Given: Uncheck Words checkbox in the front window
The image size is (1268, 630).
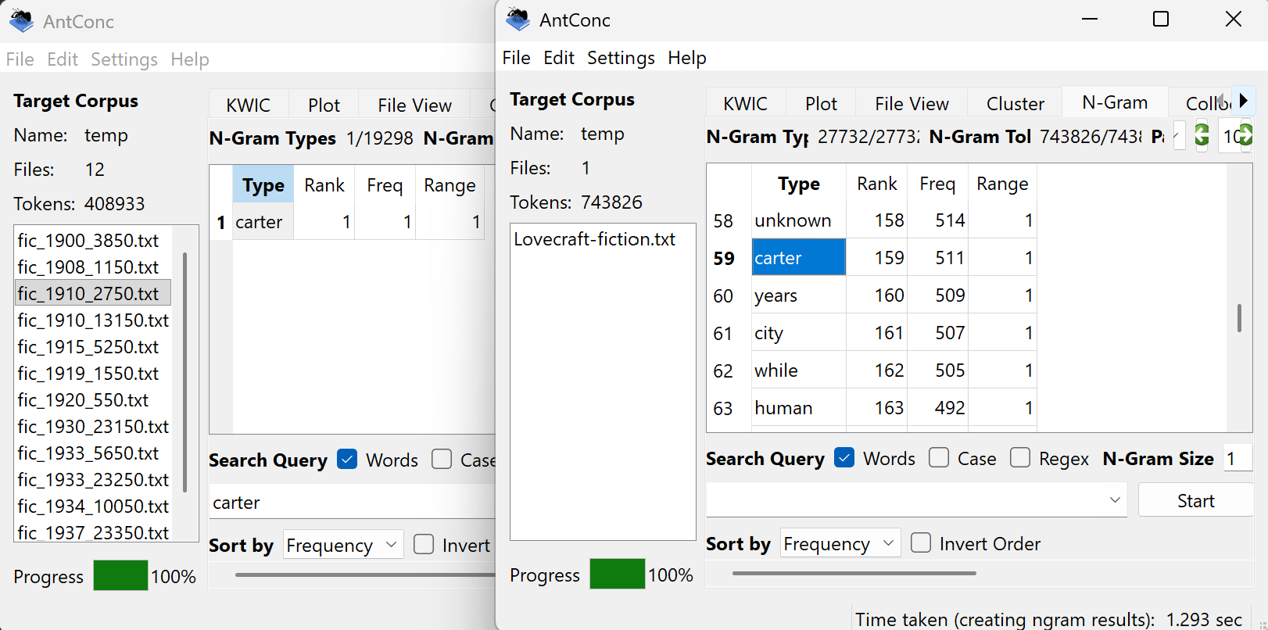Looking at the screenshot, I should point(844,458).
